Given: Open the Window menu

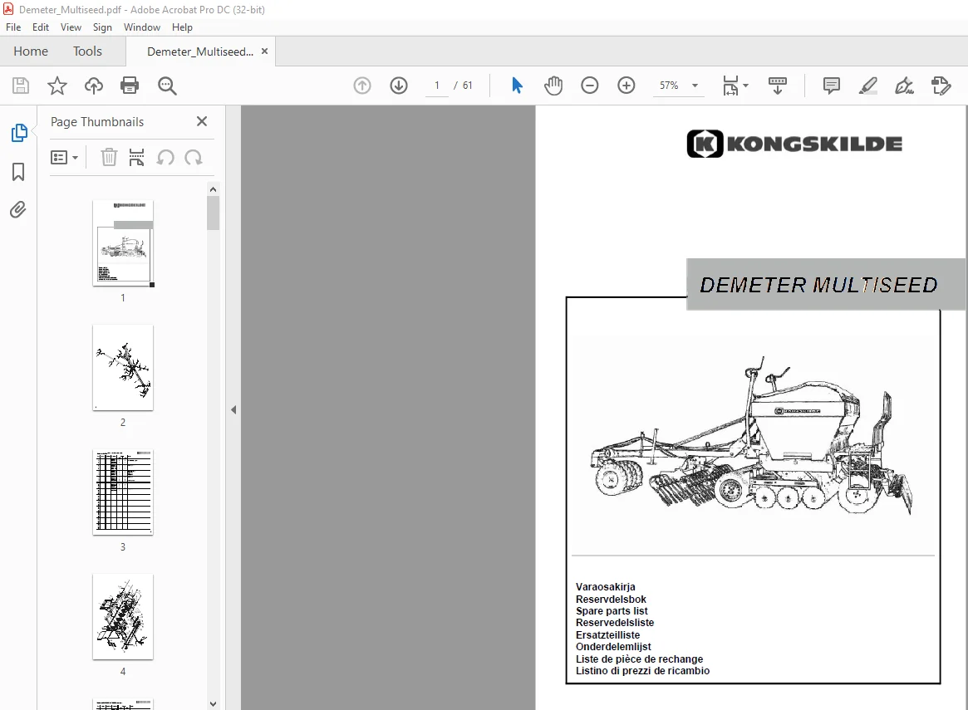Looking at the screenshot, I should (x=142, y=27).
